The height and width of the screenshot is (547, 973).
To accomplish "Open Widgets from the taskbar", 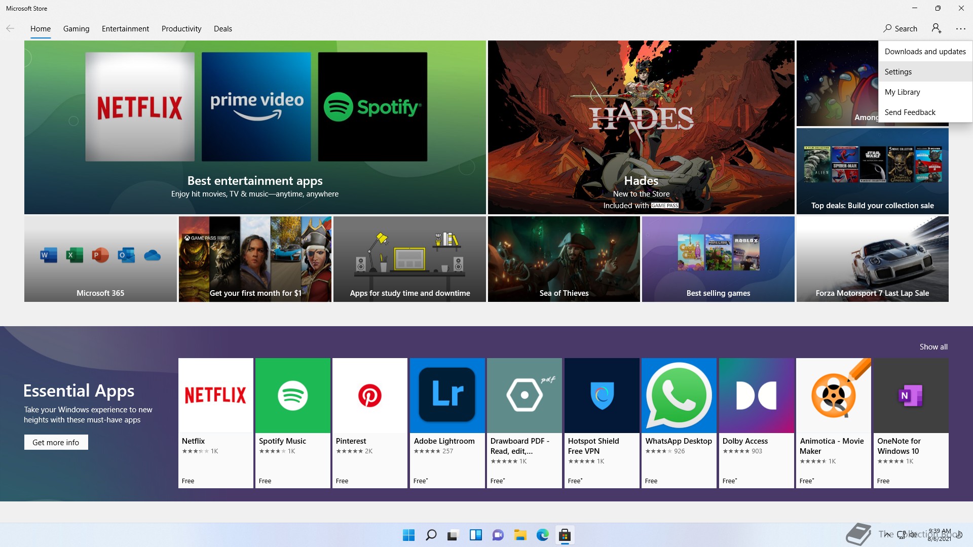I will pyautogui.click(x=476, y=535).
